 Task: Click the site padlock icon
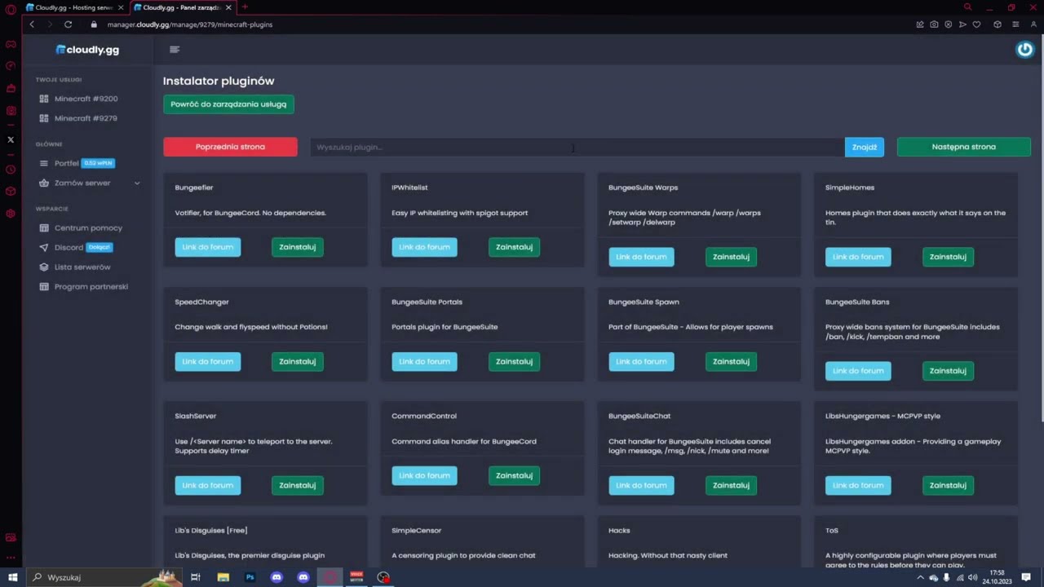(94, 24)
